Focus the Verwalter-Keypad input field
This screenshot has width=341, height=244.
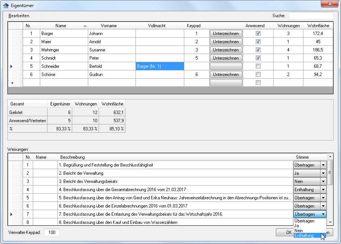pos(52,232)
